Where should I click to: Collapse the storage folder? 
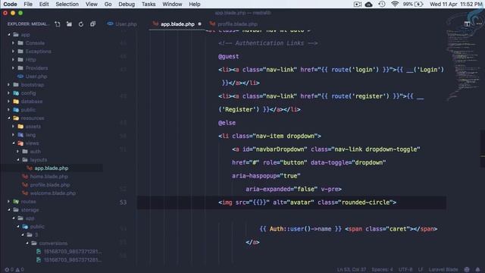point(8,210)
